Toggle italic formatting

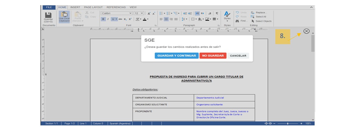point(108,19)
